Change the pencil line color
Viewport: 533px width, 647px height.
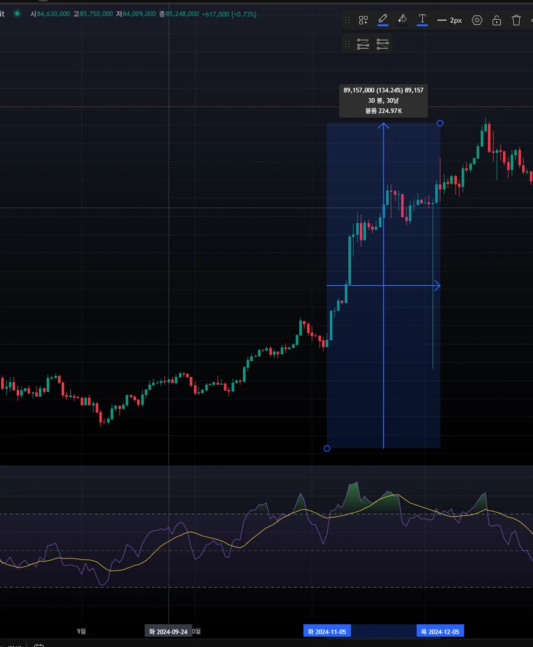(383, 20)
